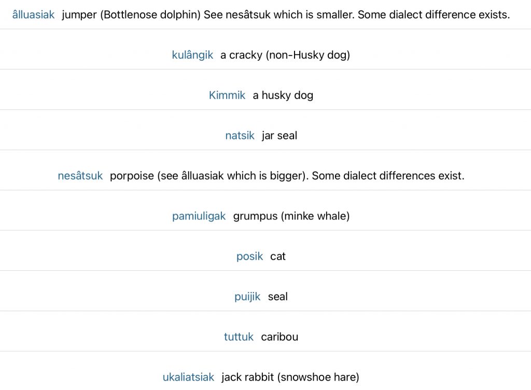Select the puijik seal link
The width and height of the screenshot is (531, 390).
click(x=247, y=297)
